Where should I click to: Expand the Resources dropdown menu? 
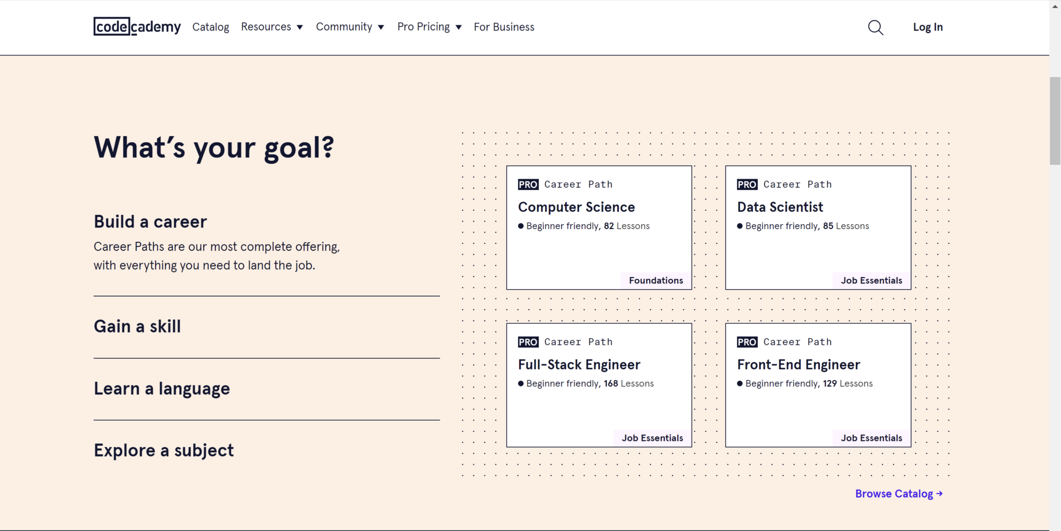pyautogui.click(x=272, y=27)
